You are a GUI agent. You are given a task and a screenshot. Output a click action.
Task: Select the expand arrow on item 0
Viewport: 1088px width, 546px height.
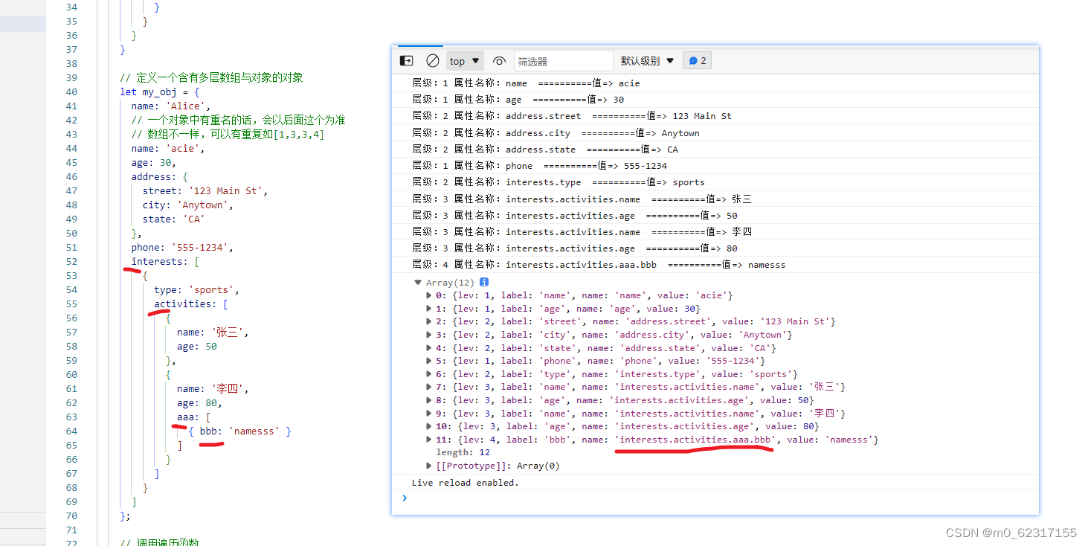point(429,295)
